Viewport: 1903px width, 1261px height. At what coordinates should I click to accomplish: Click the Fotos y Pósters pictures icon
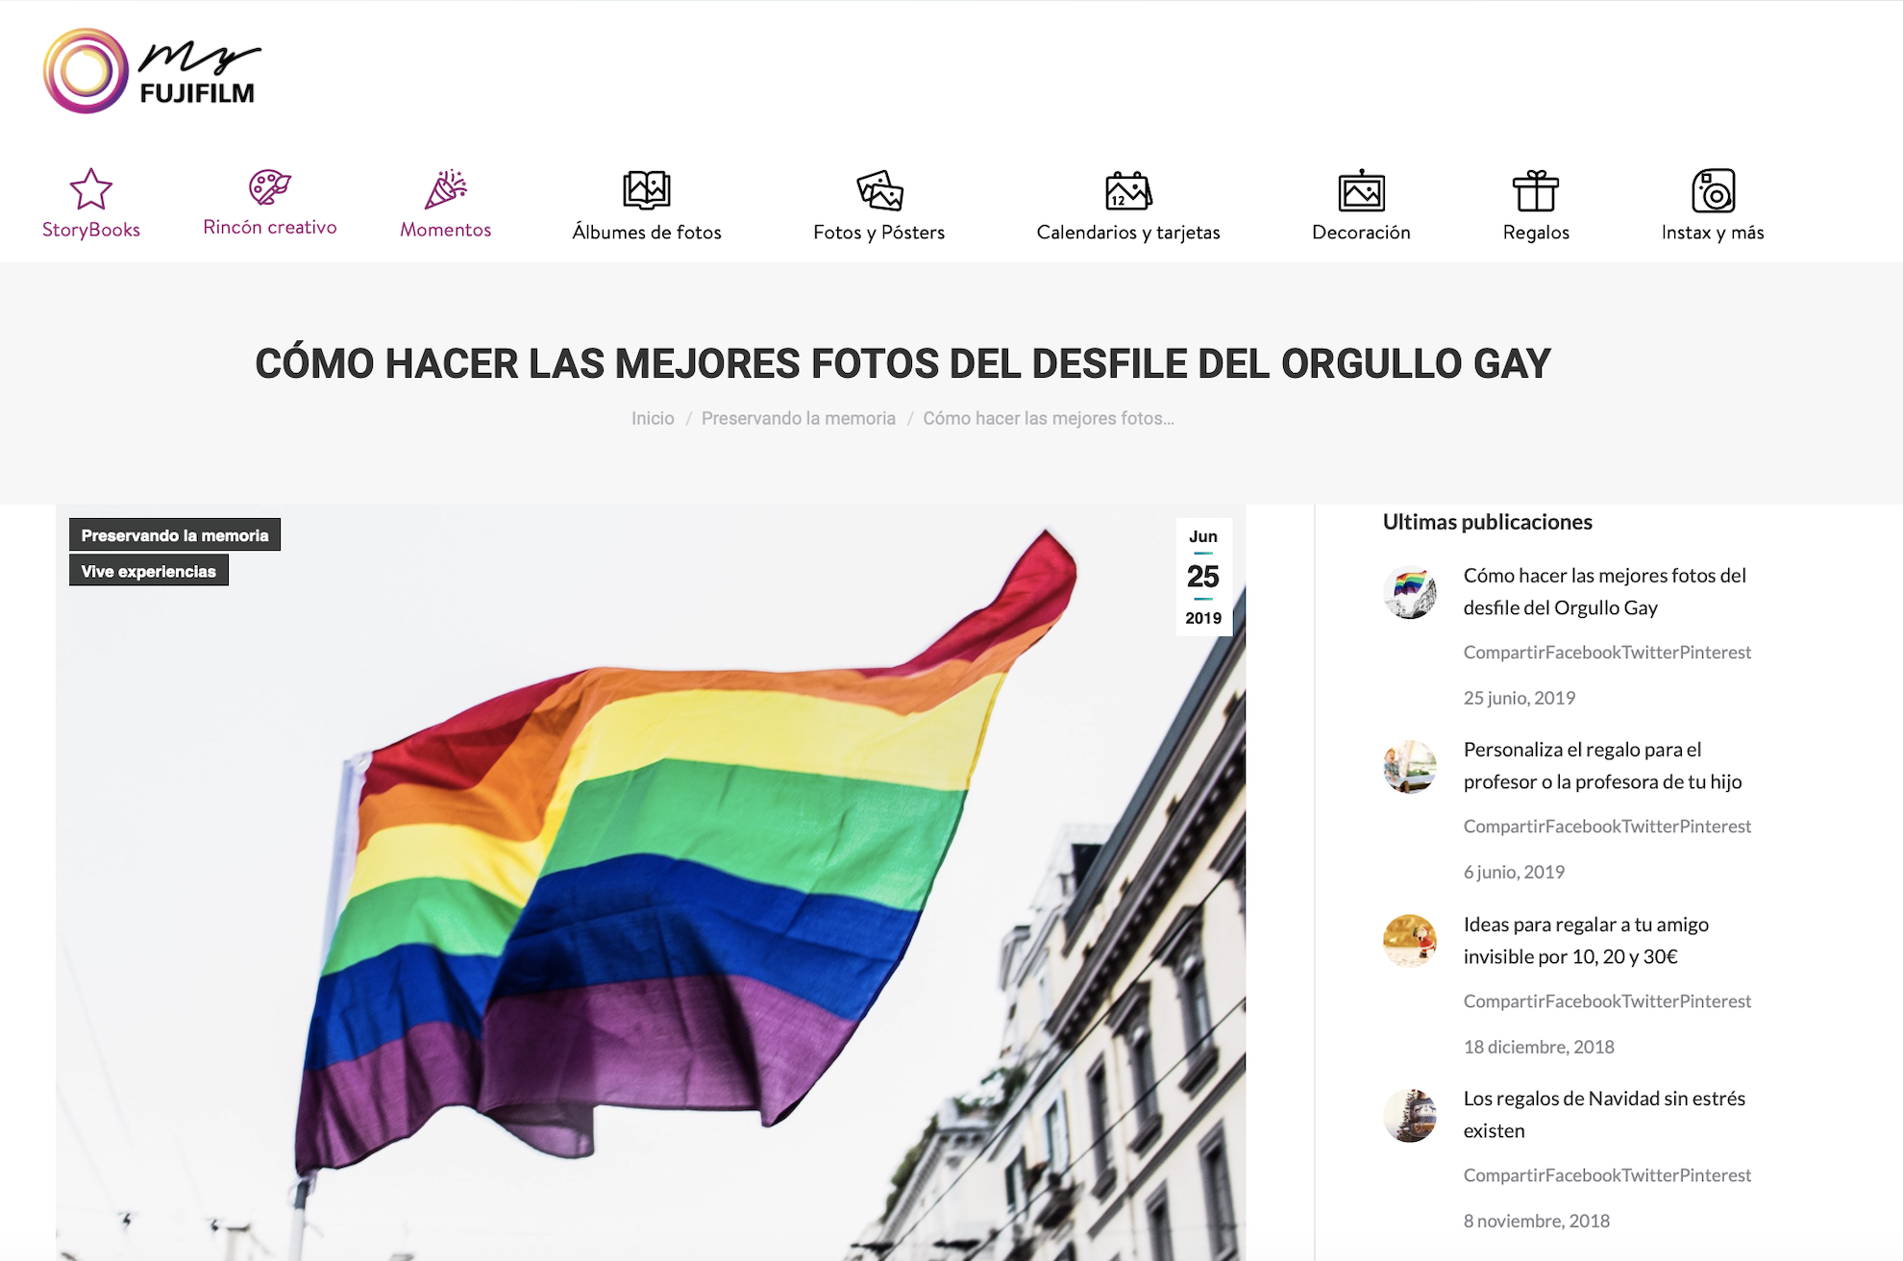[x=879, y=190]
